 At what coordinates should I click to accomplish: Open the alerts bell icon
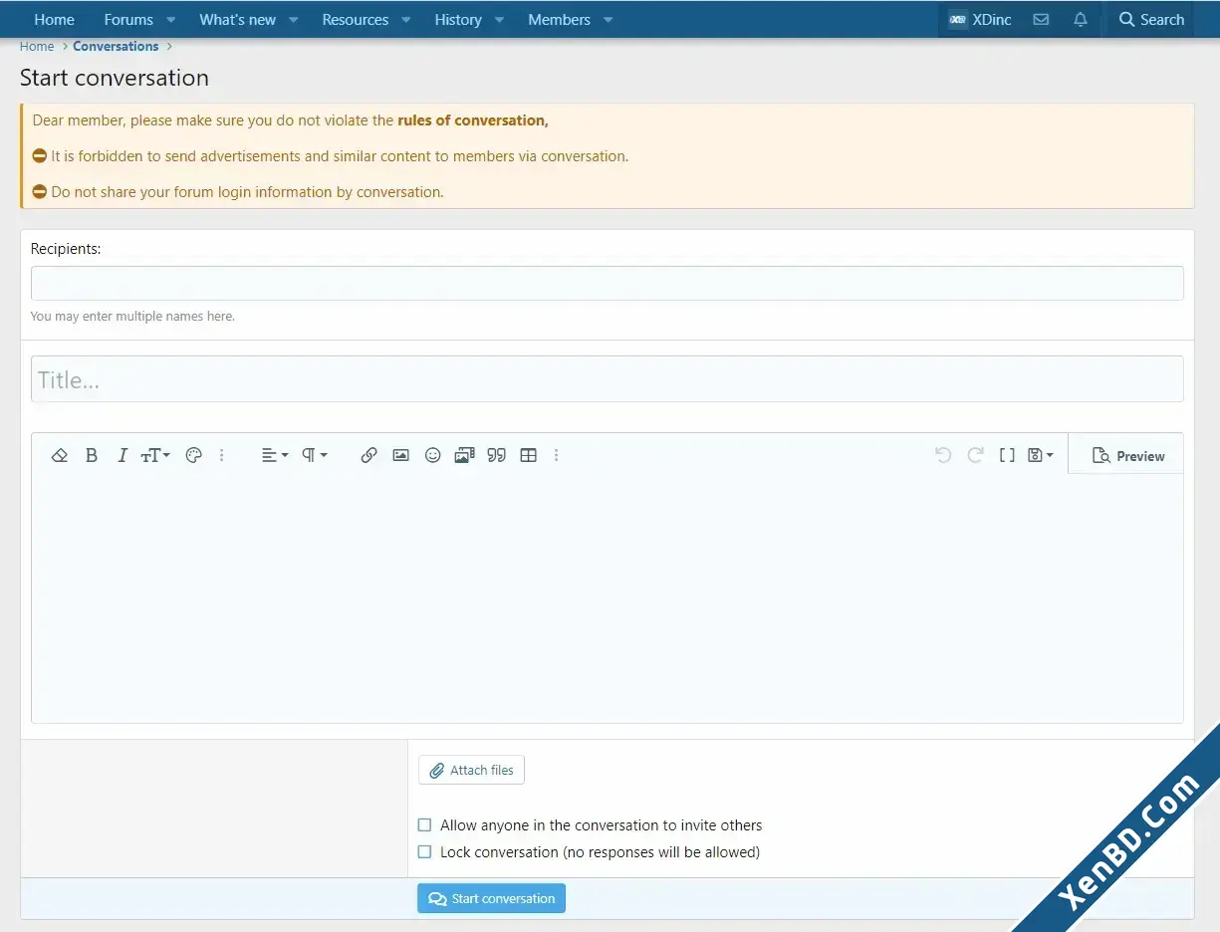(1081, 20)
